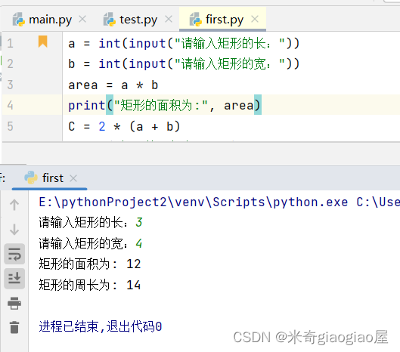Click the code 'C = 2 * (a + b)'
The image size is (400, 352).
[x=124, y=126]
